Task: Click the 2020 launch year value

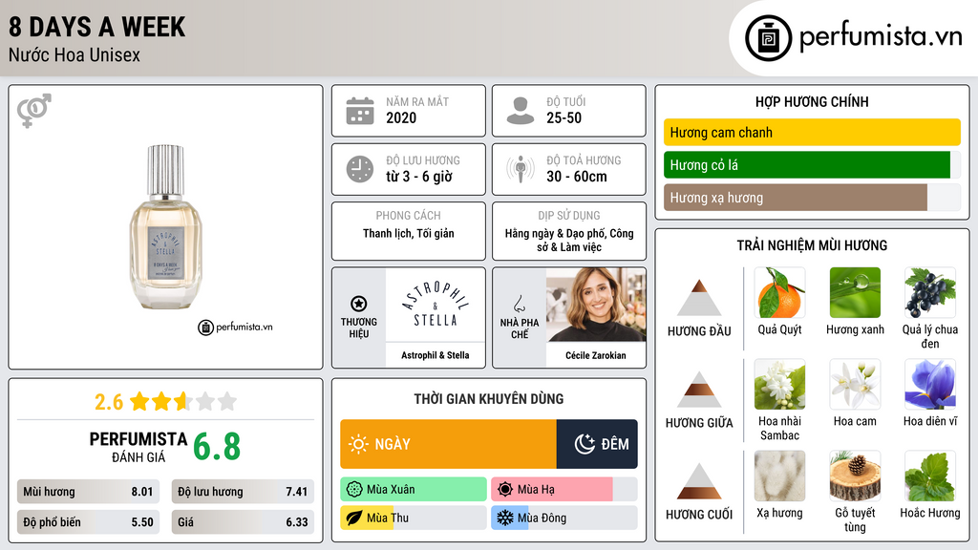Action: pos(401,117)
